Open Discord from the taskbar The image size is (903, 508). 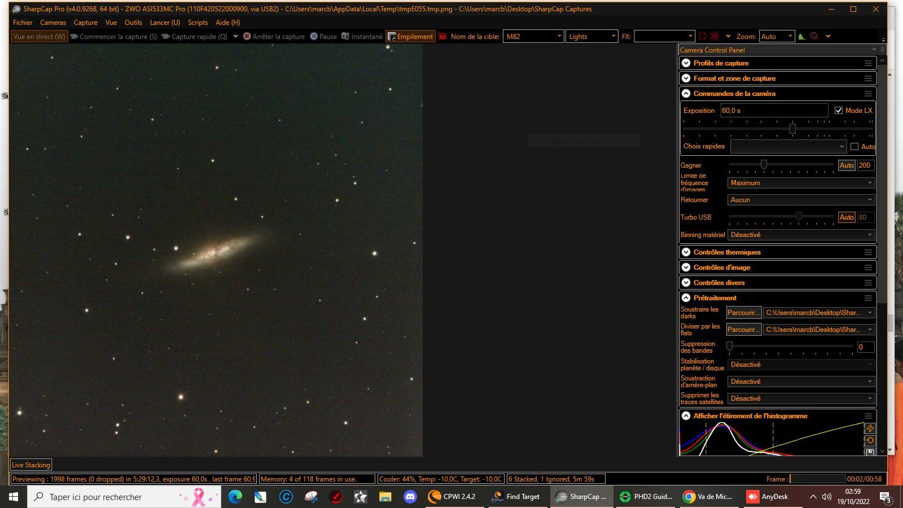click(x=410, y=497)
